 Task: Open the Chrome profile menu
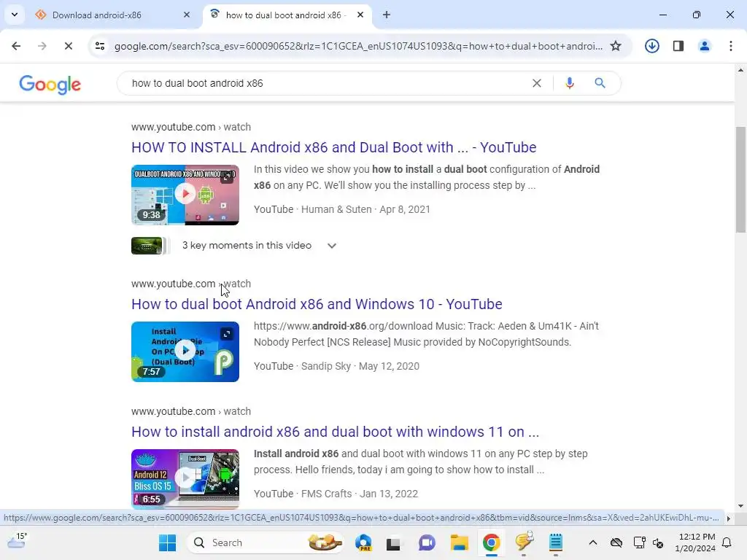(x=704, y=46)
